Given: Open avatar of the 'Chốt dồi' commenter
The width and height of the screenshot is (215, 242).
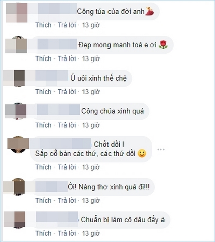Looking at the screenshot, I should [x=18, y=144].
